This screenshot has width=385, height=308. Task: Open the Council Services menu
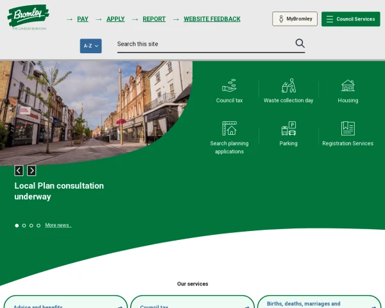[x=350, y=19]
